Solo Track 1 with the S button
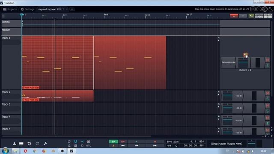The width and height of the screenshot is (274, 154). click(267, 66)
